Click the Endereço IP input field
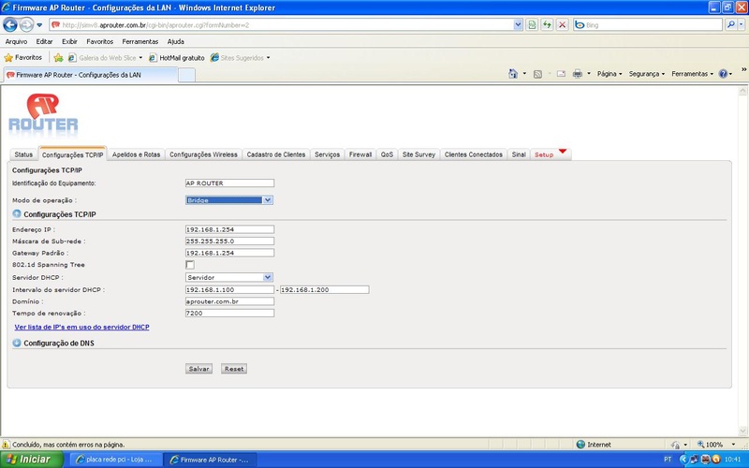Screen dimensions: 749x468 pos(229,229)
